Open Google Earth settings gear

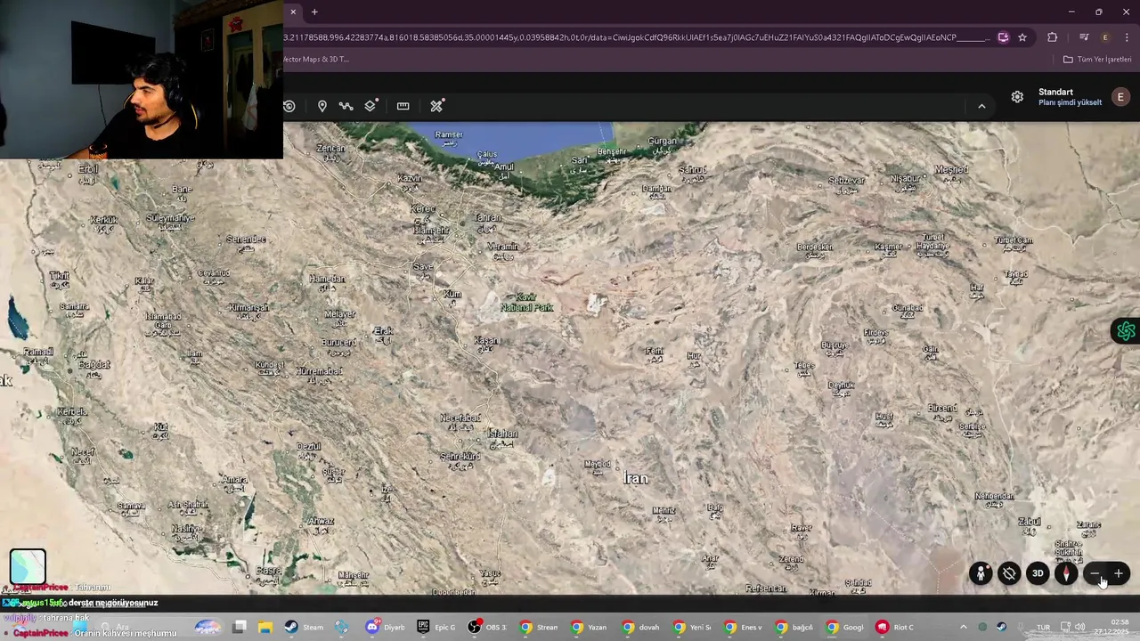[x=1017, y=97]
